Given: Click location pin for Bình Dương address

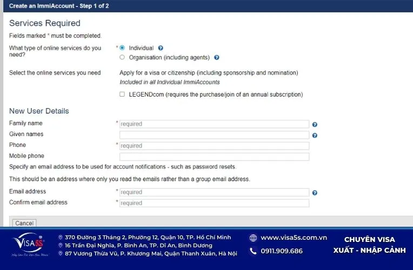Looking at the screenshot, I should [x=61, y=245].
